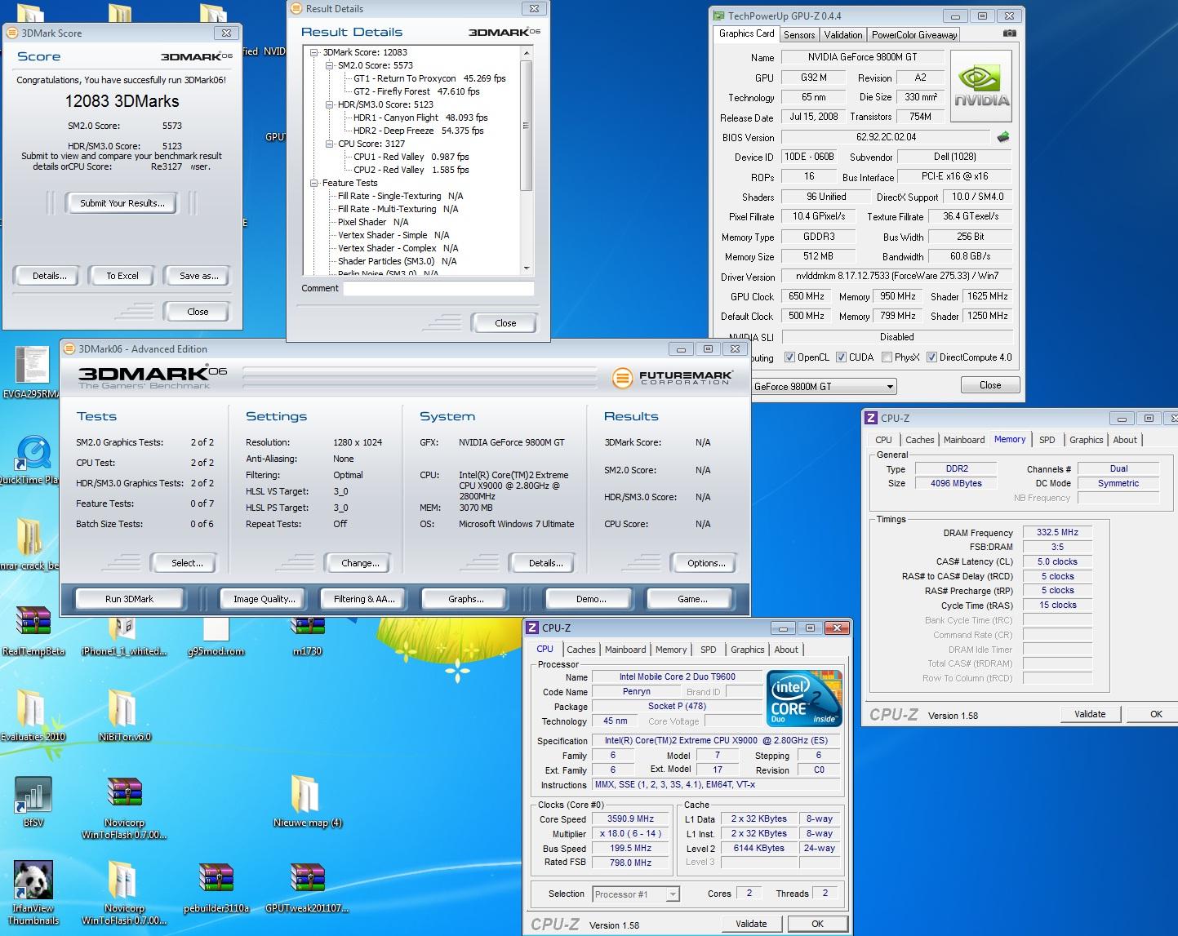Switch to Validation tab in GPU-Z
Screen dimensions: 1178x936
coord(842,35)
